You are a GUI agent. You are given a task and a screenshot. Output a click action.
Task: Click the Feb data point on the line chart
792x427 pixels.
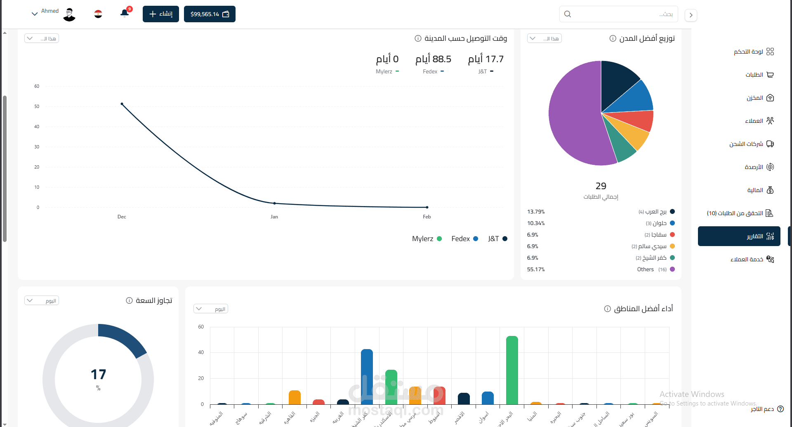427,207
